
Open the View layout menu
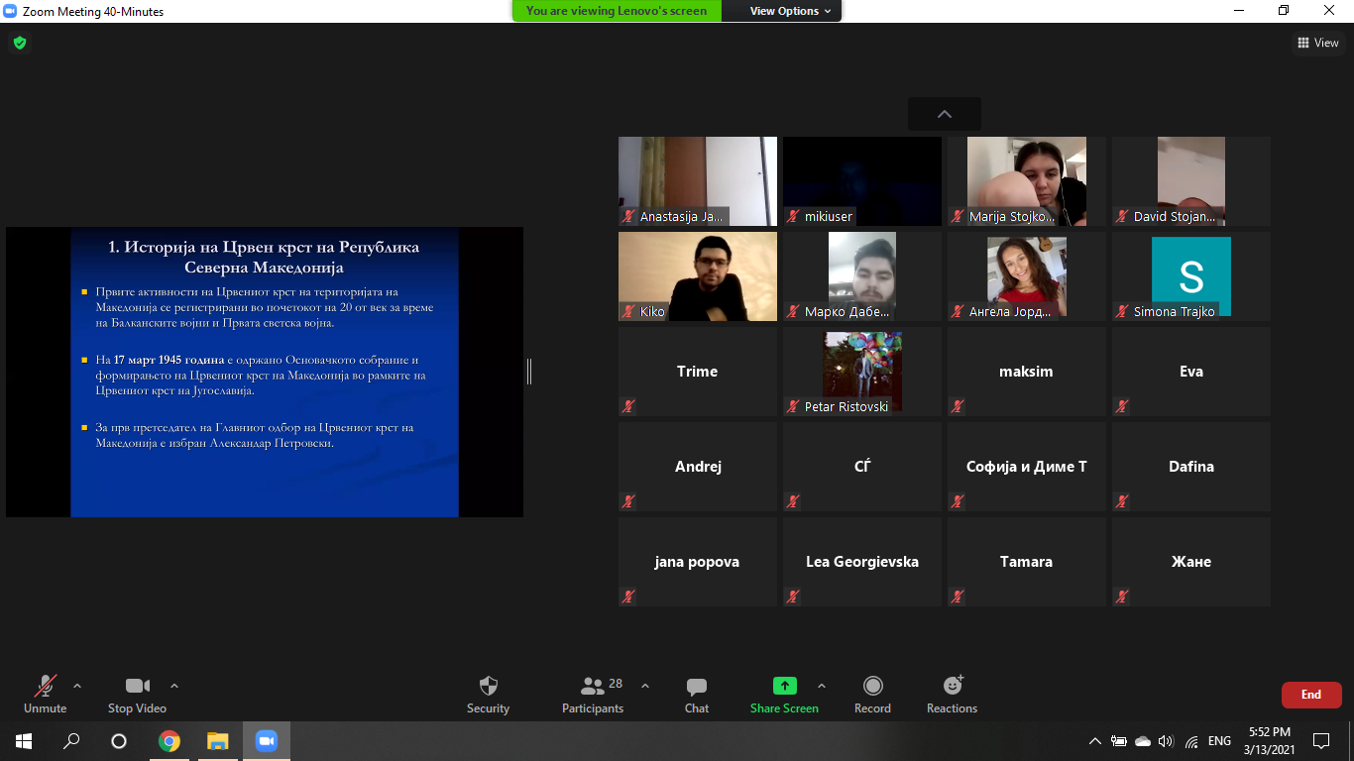point(1318,43)
